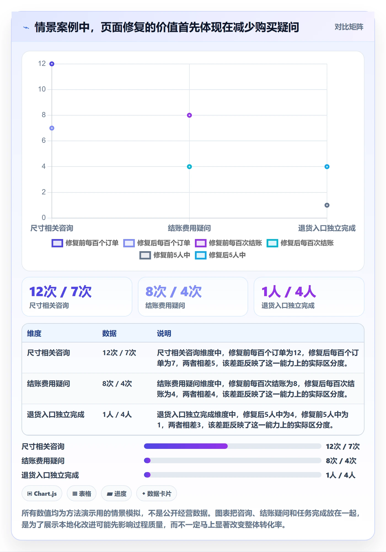Click the 退货入口独立完成 name cell in the table
386x552 pixels.
coord(56,415)
